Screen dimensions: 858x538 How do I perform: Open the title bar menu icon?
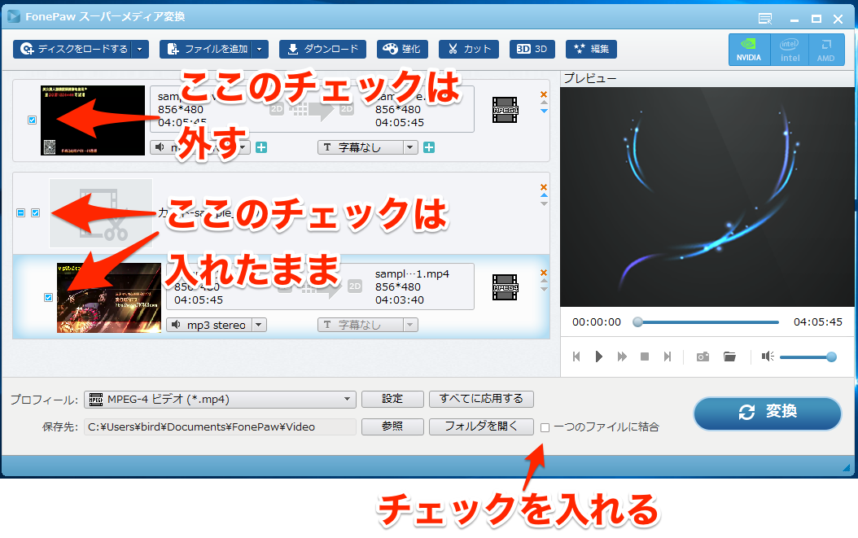coord(765,20)
